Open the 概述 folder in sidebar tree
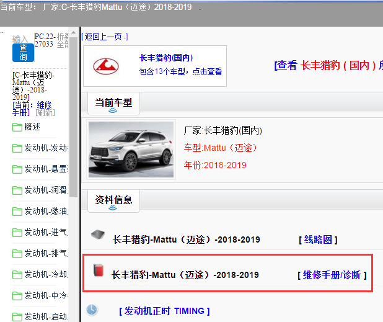383x322 pixels. 32,127
